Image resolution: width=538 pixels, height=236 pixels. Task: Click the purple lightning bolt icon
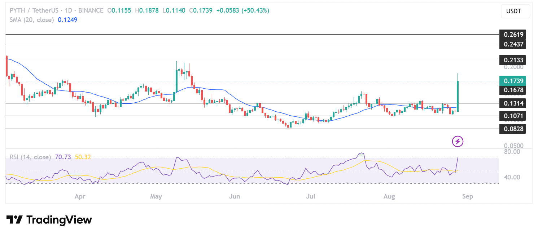point(458,141)
